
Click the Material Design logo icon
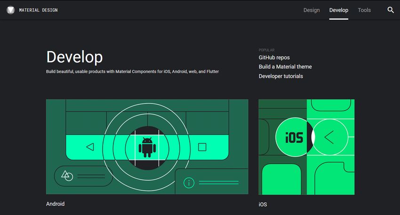(11, 10)
